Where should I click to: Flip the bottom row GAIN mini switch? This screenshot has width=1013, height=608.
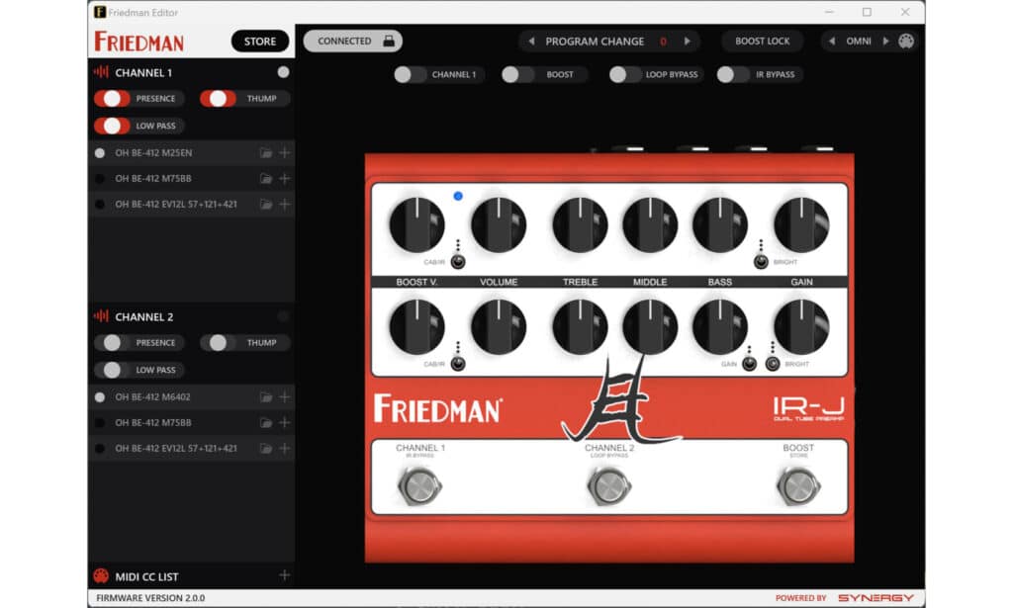(750, 364)
